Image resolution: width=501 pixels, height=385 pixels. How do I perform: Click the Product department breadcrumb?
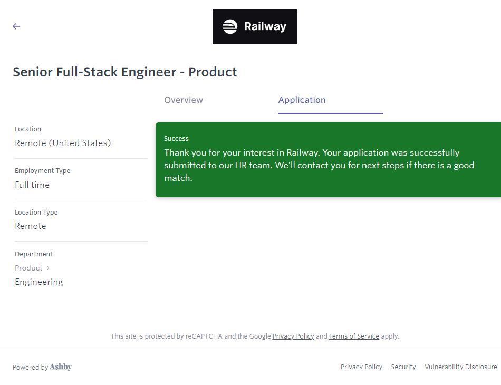(28, 268)
